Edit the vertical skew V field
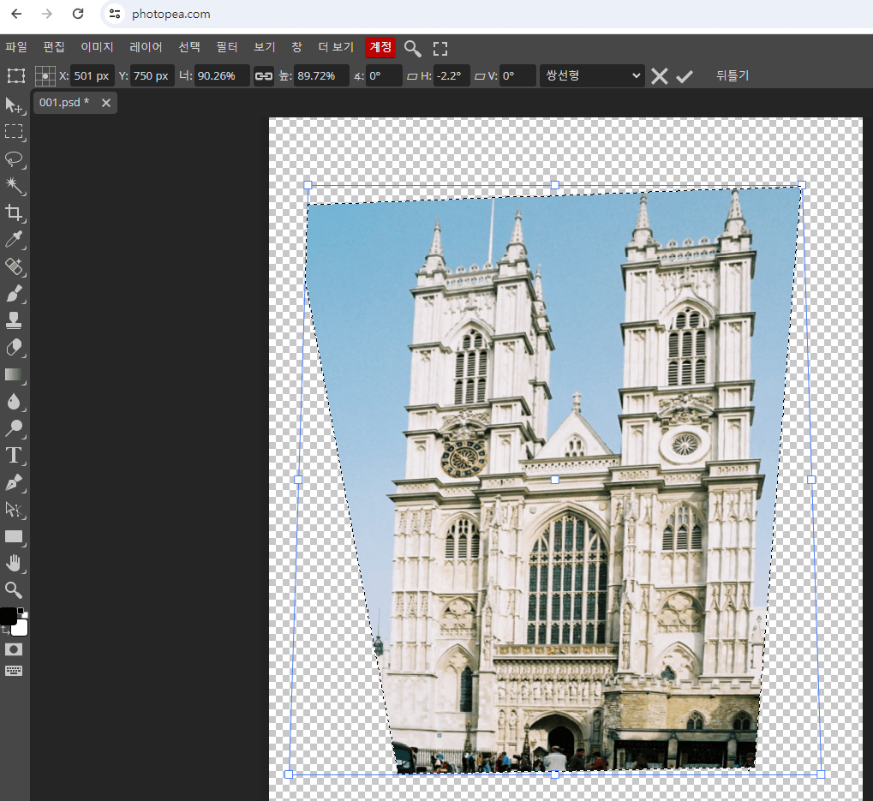This screenshot has width=873, height=801. (x=517, y=75)
